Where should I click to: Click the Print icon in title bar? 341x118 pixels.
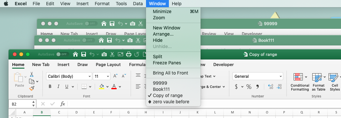(x=129, y=54)
